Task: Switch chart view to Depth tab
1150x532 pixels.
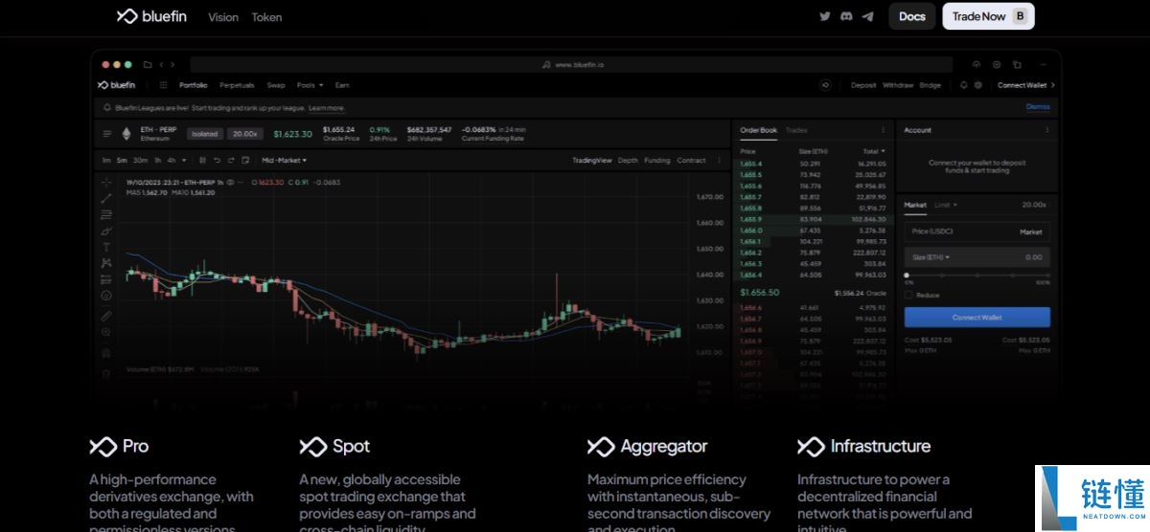Action: tap(628, 160)
